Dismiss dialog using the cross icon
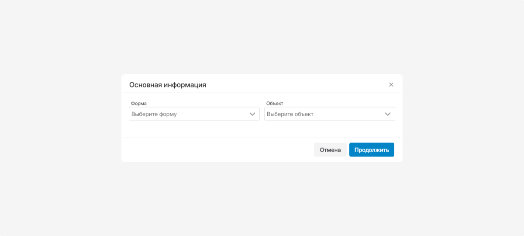 (x=391, y=85)
